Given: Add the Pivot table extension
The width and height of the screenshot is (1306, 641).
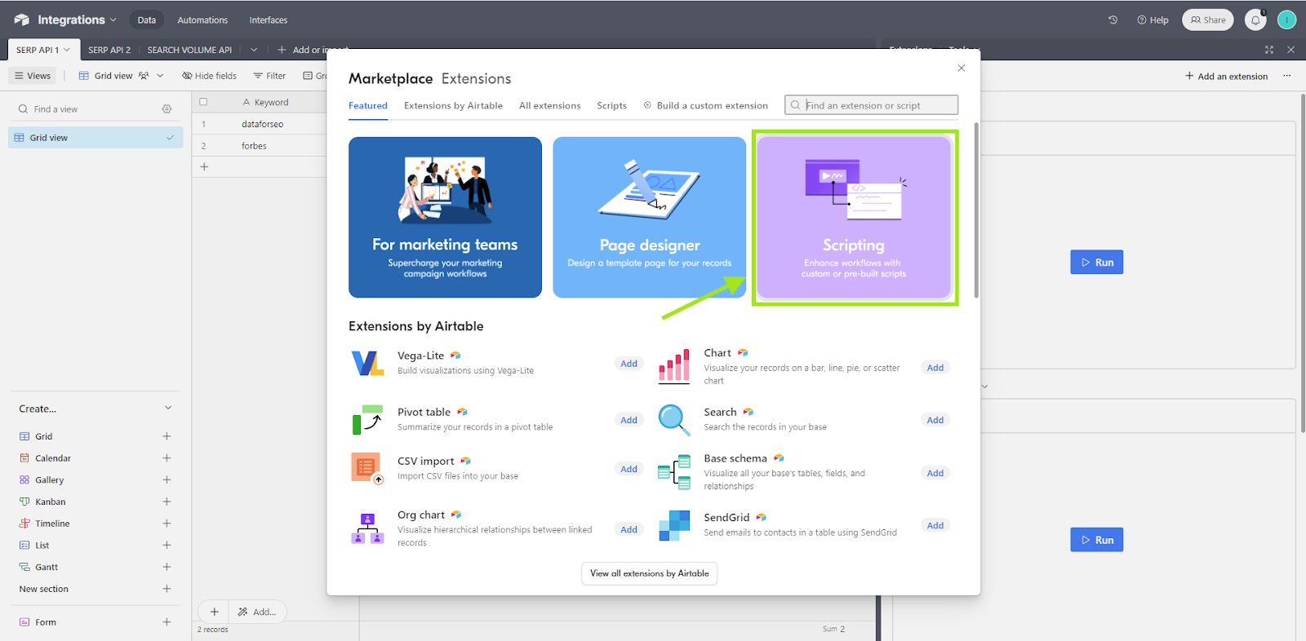Looking at the screenshot, I should pos(629,420).
